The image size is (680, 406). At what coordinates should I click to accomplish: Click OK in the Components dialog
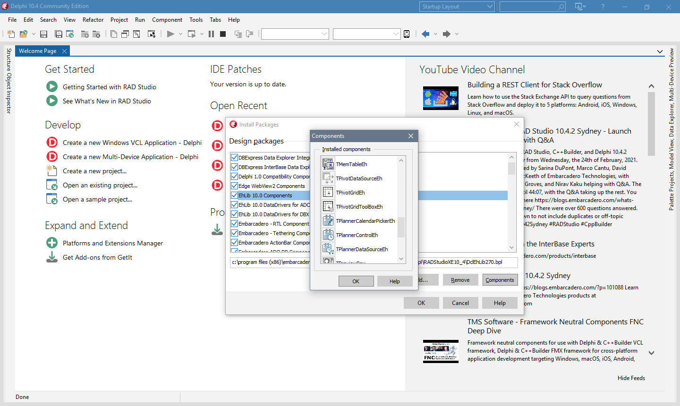click(x=356, y=281)
